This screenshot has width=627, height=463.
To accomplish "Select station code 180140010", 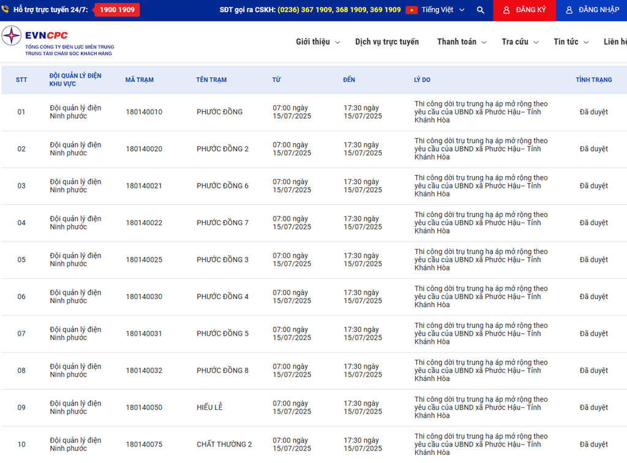I will pos(144,112).
